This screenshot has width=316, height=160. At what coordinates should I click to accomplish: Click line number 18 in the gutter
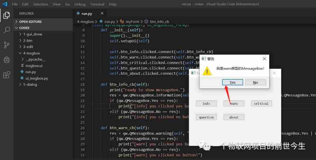(x=83, y=85)
